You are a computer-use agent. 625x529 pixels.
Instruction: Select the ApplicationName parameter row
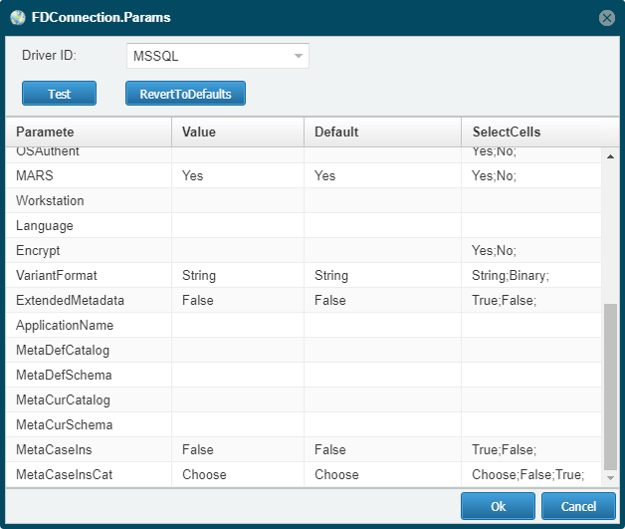(x=304, y=325)
